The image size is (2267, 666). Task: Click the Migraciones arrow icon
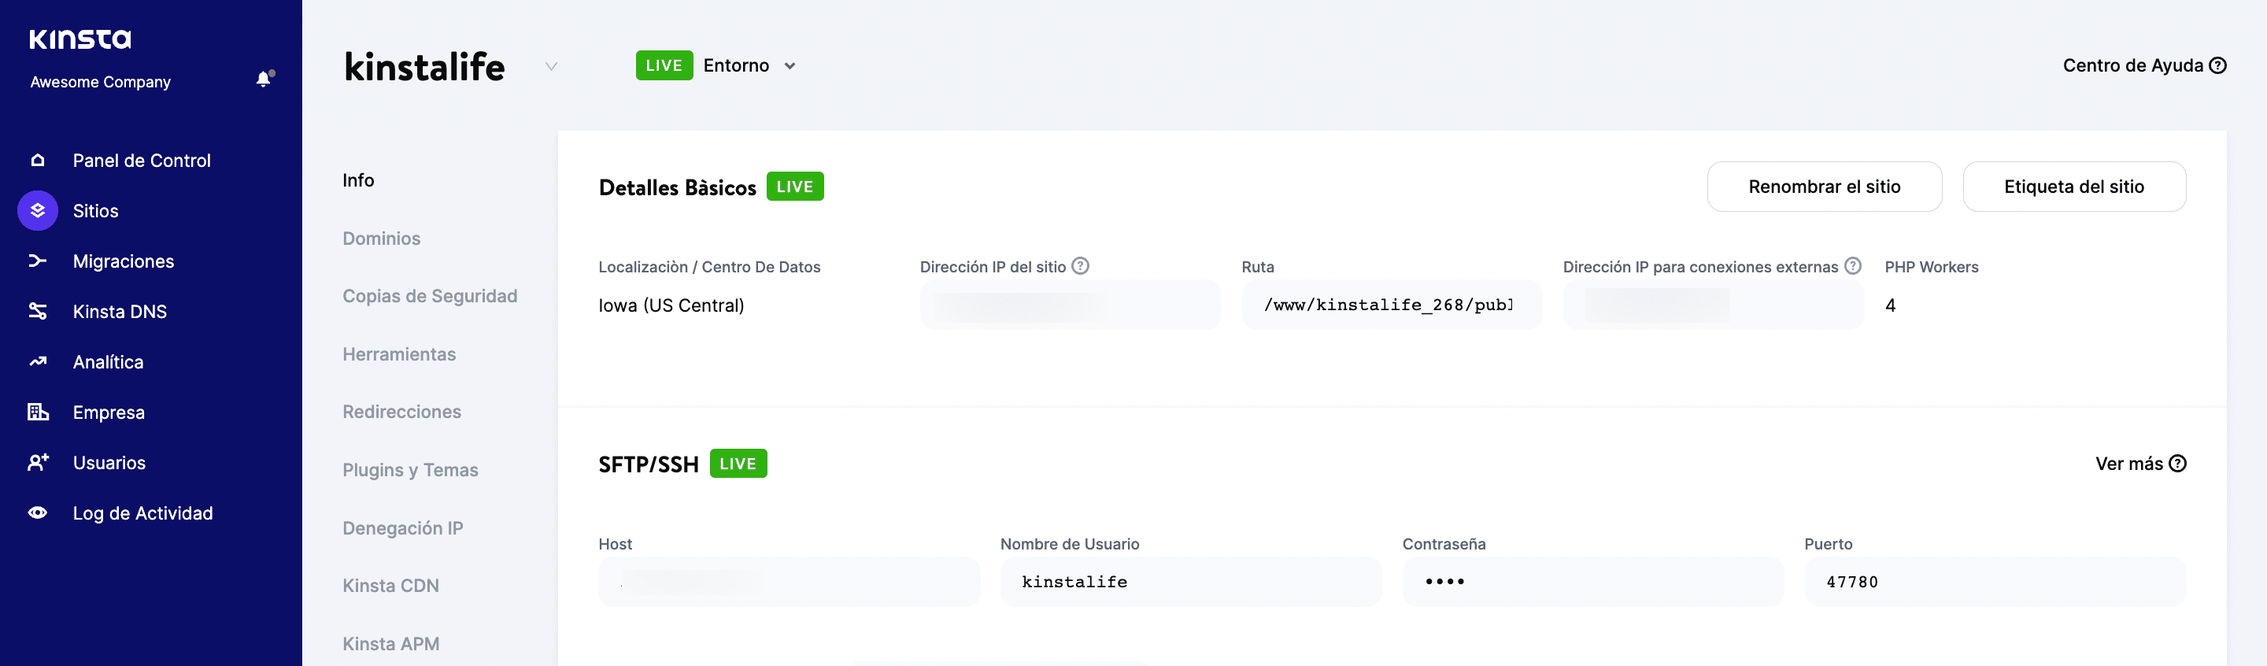37,261
